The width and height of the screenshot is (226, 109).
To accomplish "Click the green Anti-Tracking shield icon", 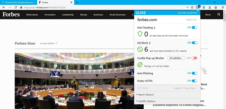I will click(140, 34).
